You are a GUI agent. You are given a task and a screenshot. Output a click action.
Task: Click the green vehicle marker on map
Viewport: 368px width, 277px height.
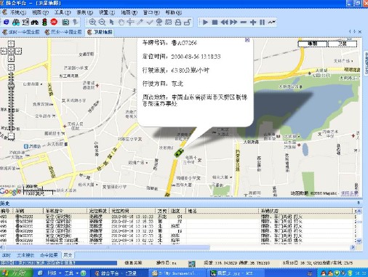point(179,153)
